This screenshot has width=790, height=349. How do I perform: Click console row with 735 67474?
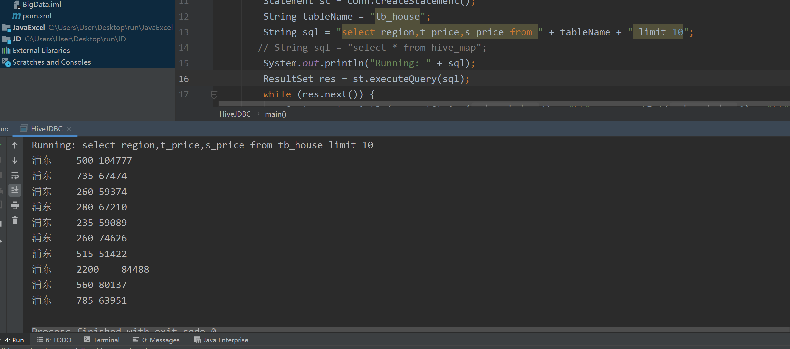click(79, 176)
